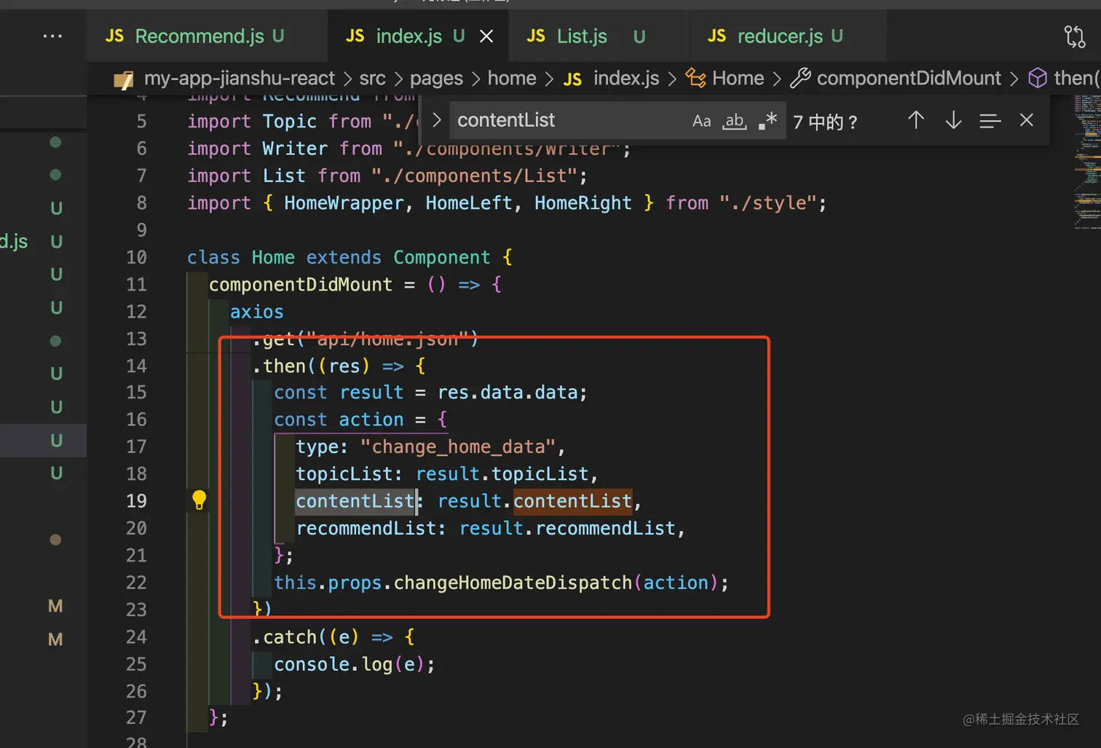Toggle find in selection icon
This screenshot has width=1101, height=748.
click(x=990, y=120)
